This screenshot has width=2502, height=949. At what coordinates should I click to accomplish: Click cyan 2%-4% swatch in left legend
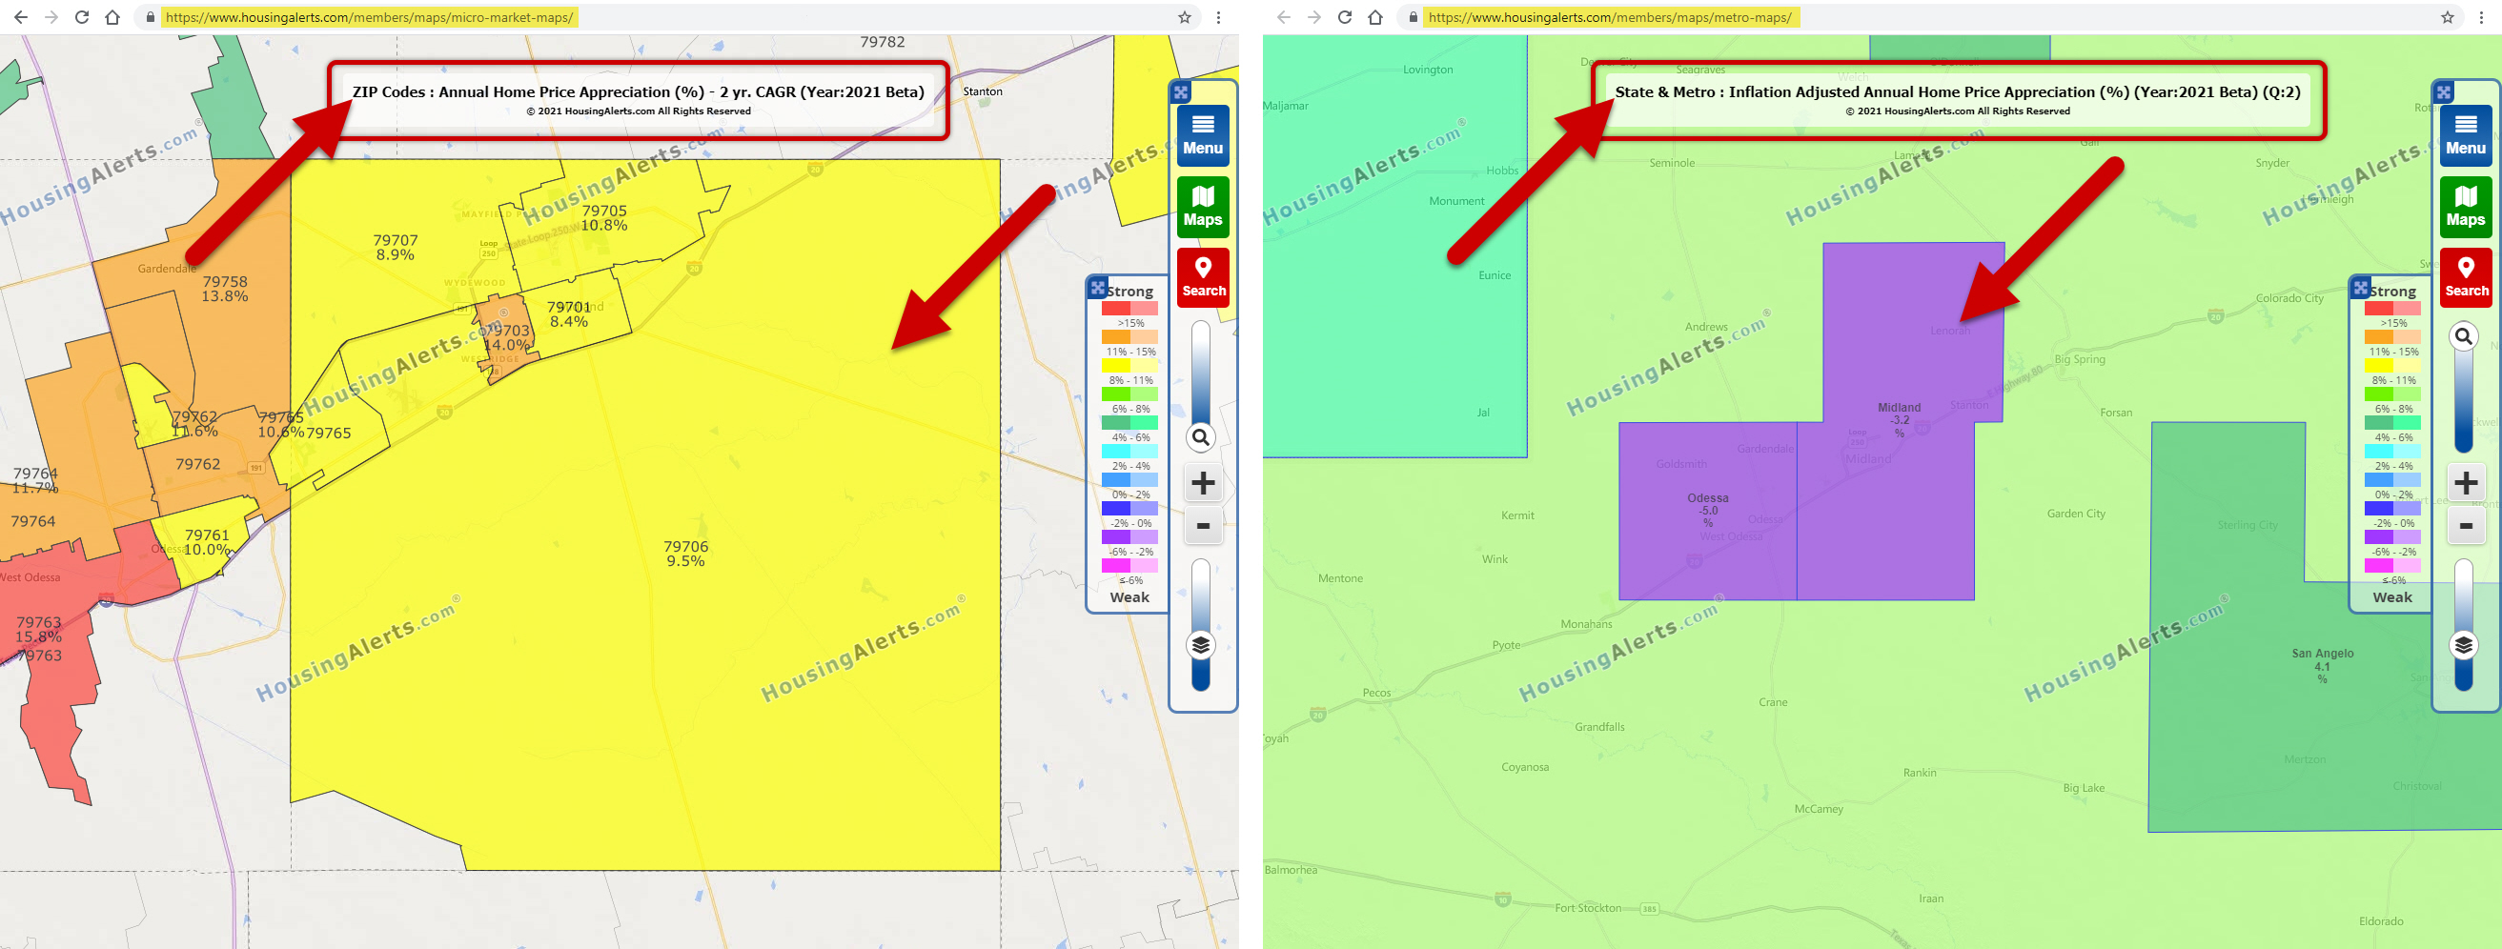click(x=1129, y=452)
